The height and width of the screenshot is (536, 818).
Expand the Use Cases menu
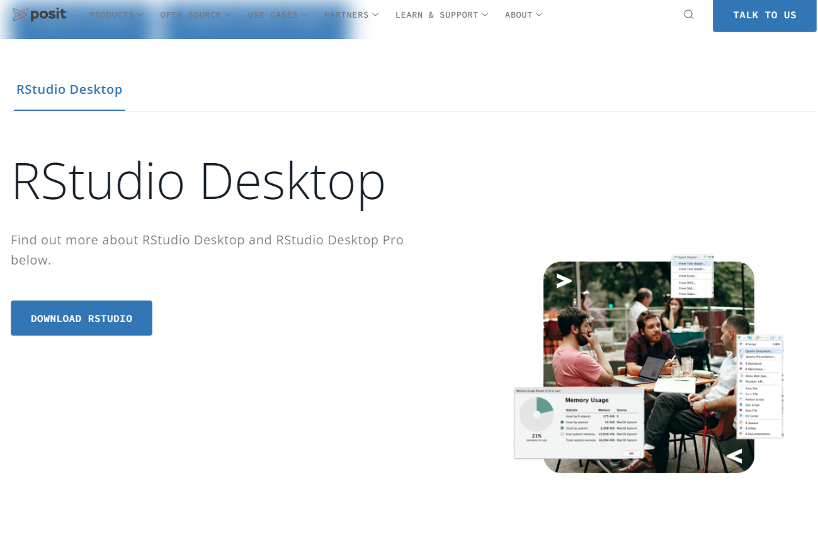(x=278, y=14)
